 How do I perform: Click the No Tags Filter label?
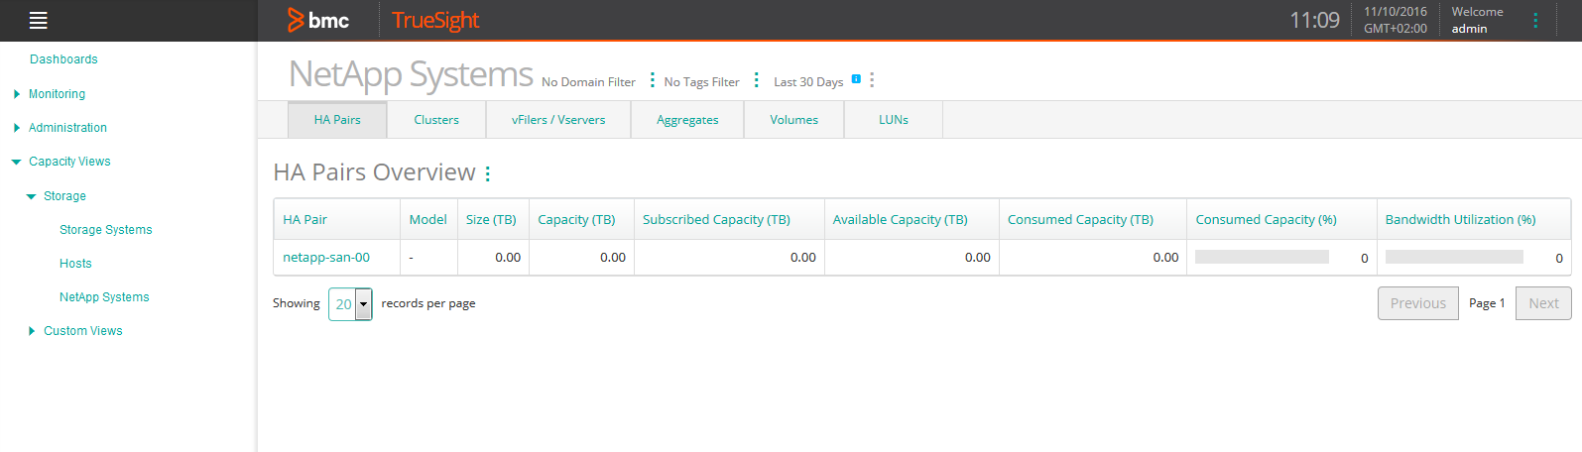[x=701, y=82]
